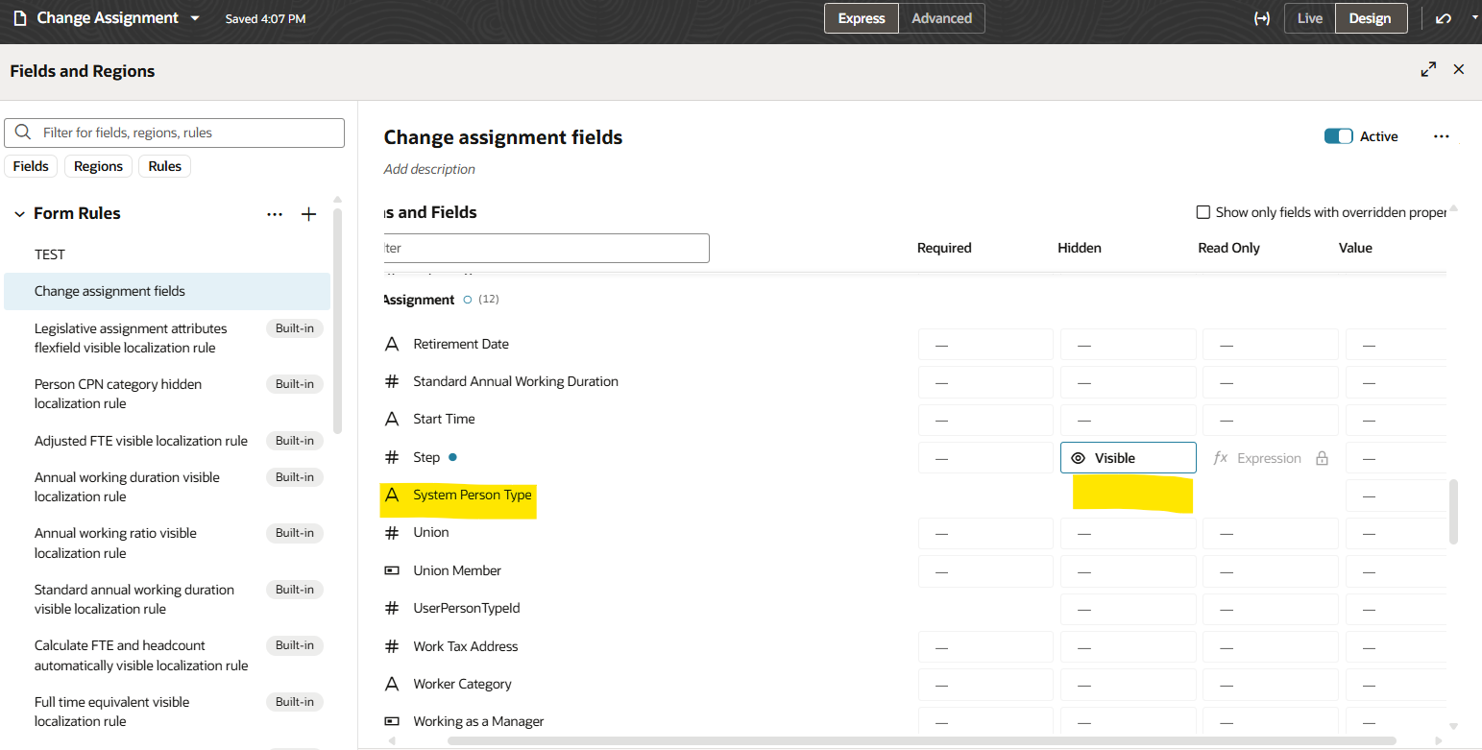
Task: Click the variables (→) icon in header
Action: tap(1262, 18)
